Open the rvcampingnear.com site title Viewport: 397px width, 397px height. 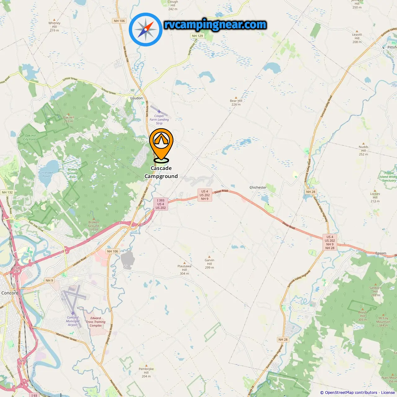point(215,25)
